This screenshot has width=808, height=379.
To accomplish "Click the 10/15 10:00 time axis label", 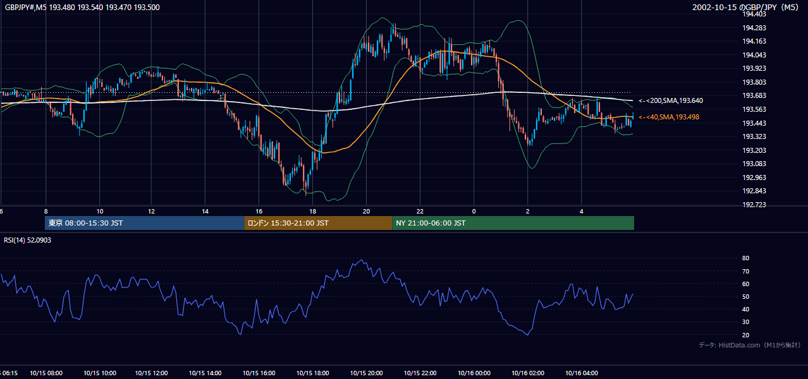I will click(99, 373).
